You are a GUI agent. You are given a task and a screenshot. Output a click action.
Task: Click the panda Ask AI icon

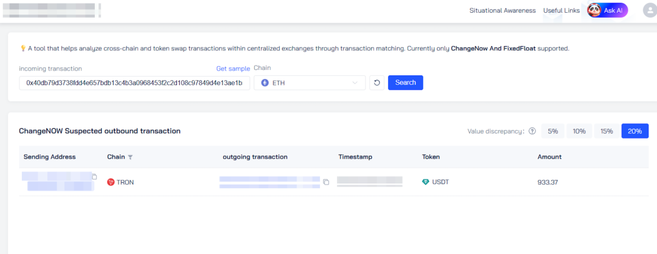594,10
